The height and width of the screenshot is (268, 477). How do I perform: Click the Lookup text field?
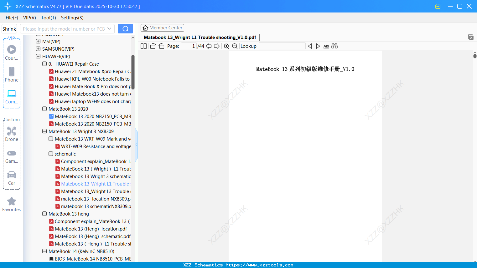coord(282,46)
